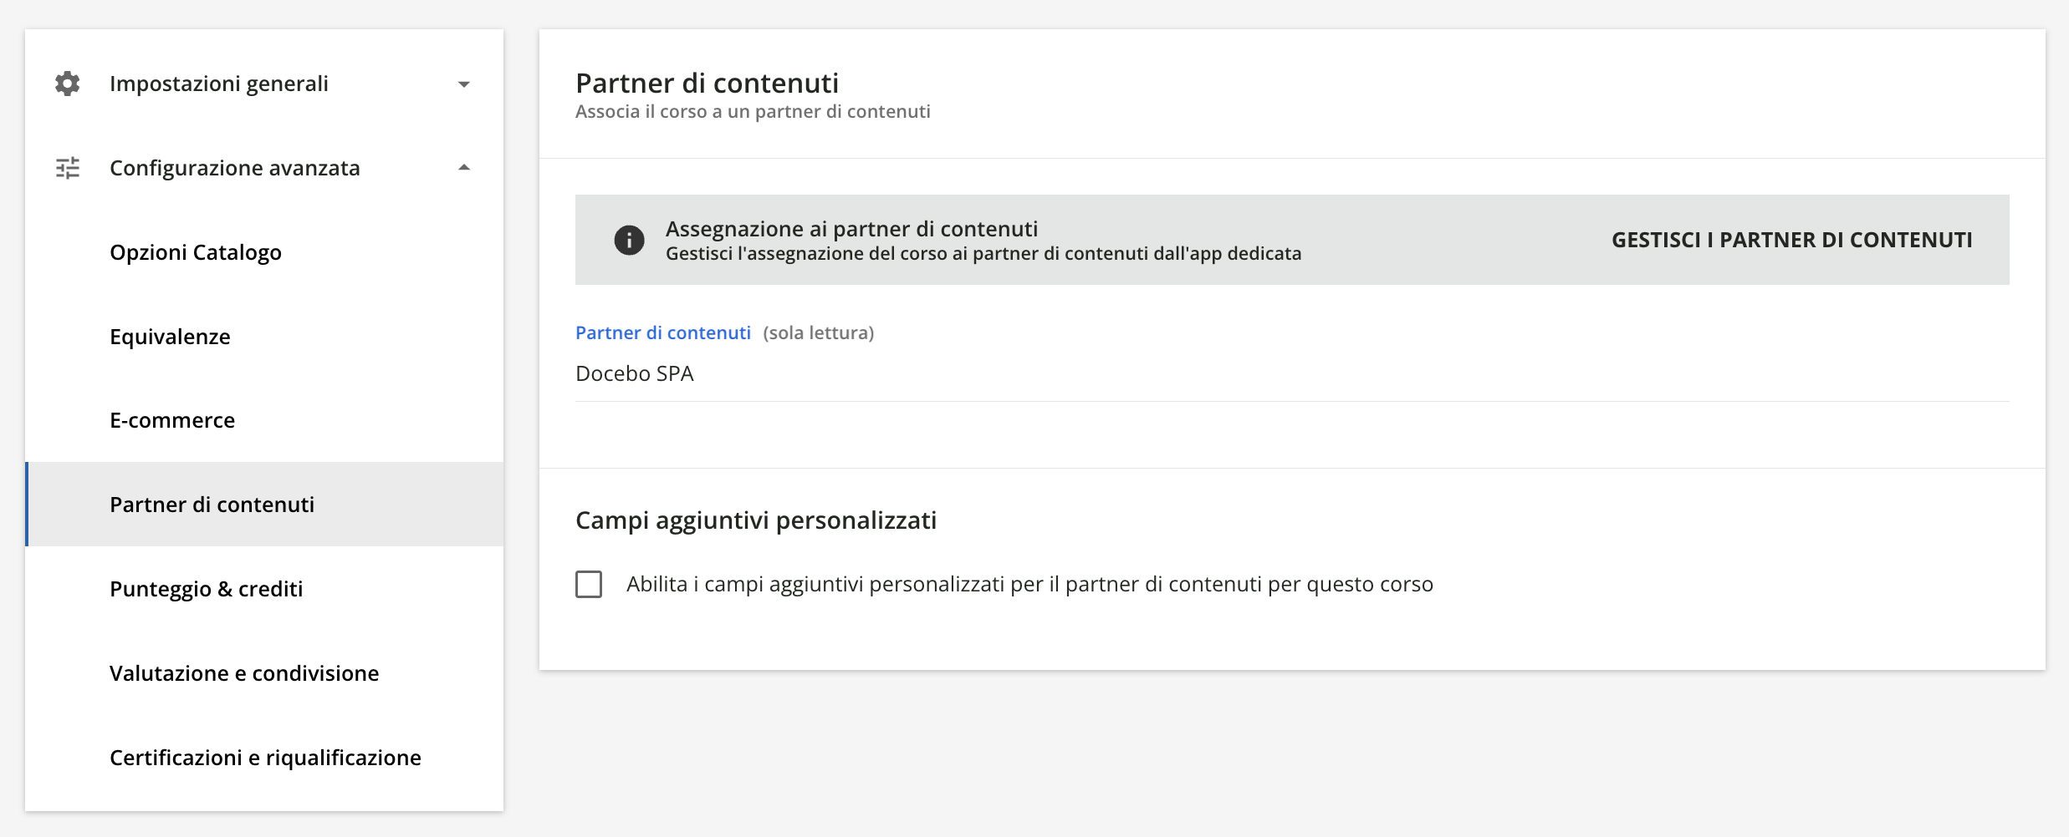2069x837 pixels.
Task: Click GESTISCI I PARTNER DI CONTENUTI button
Action: (x=1790, y=240)
